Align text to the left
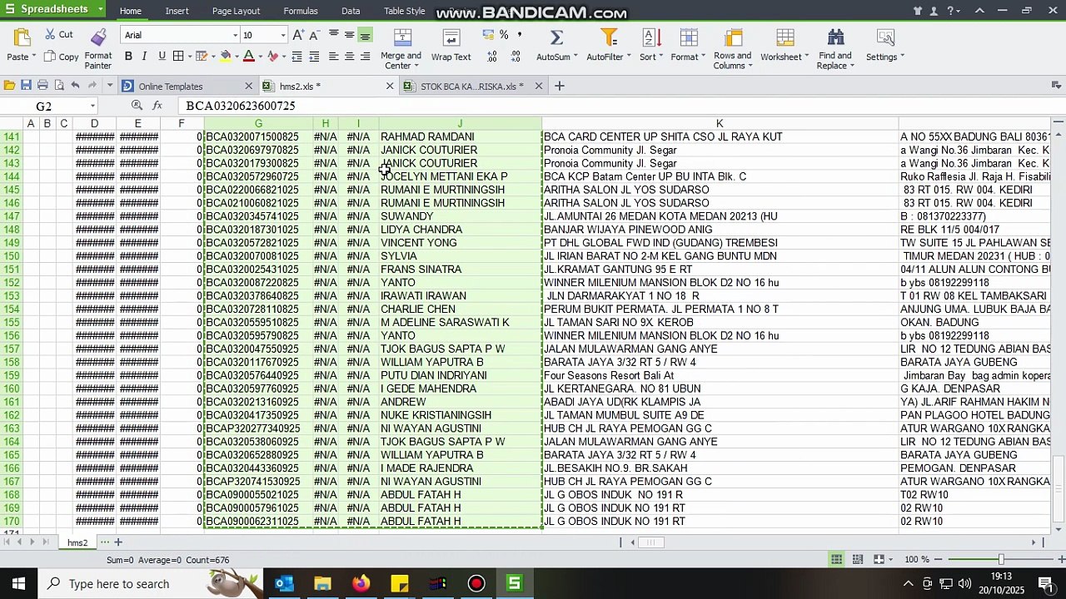 (334, 57)
